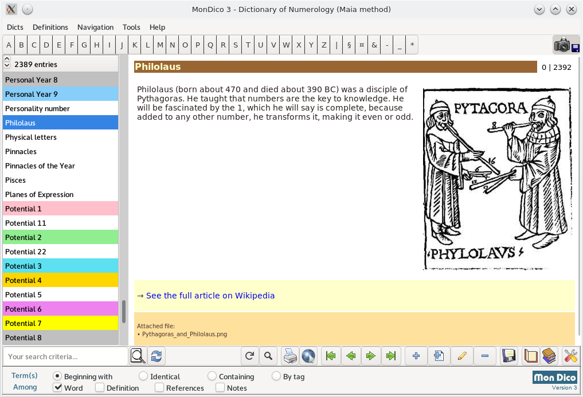Viewport: 583px width, 397px height.
Task: Select 'Potential 7' yellow entry
Action: click(61, 323)
